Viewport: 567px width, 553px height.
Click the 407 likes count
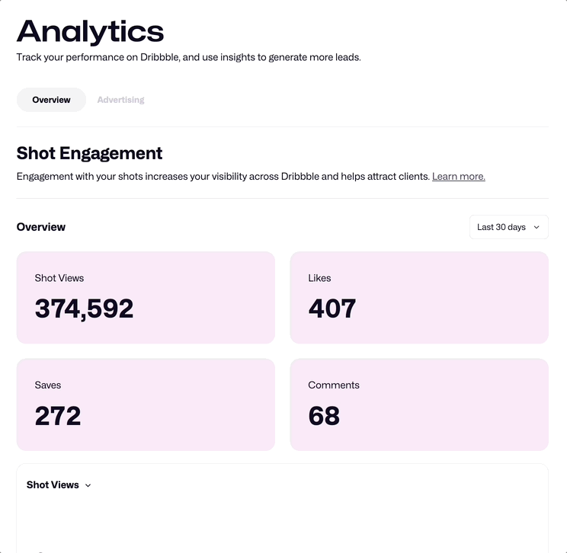(332, 308)
